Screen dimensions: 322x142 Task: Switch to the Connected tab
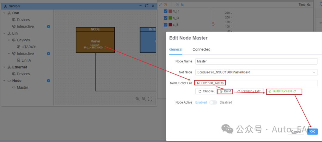202,49
